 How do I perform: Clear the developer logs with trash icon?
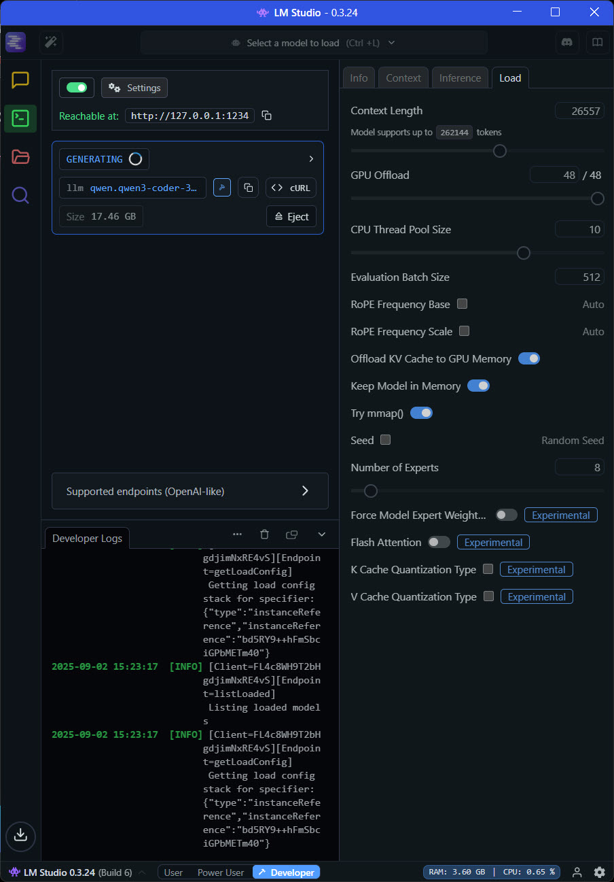(x=265, y=535)
